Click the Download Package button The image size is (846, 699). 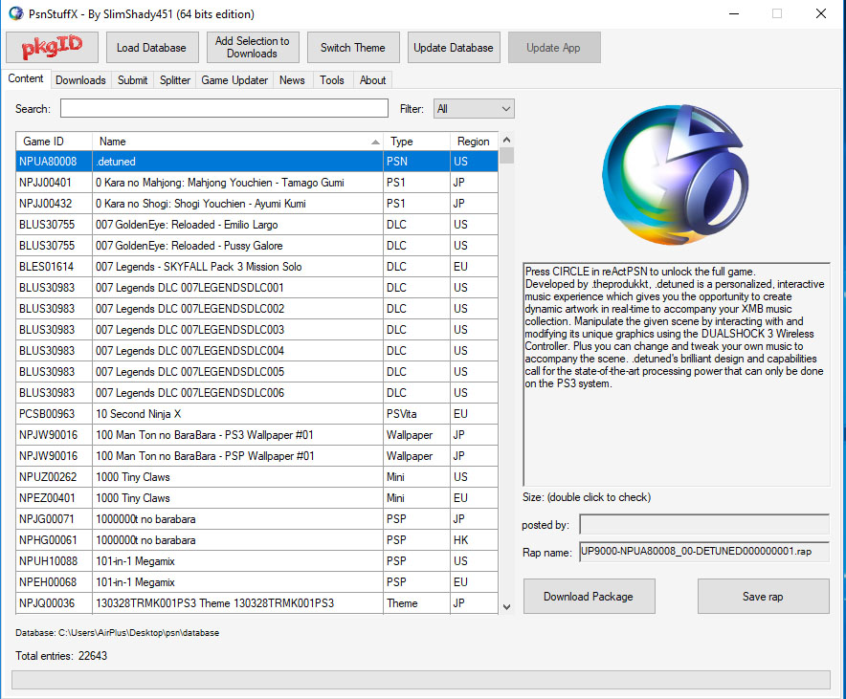(589, 597)
